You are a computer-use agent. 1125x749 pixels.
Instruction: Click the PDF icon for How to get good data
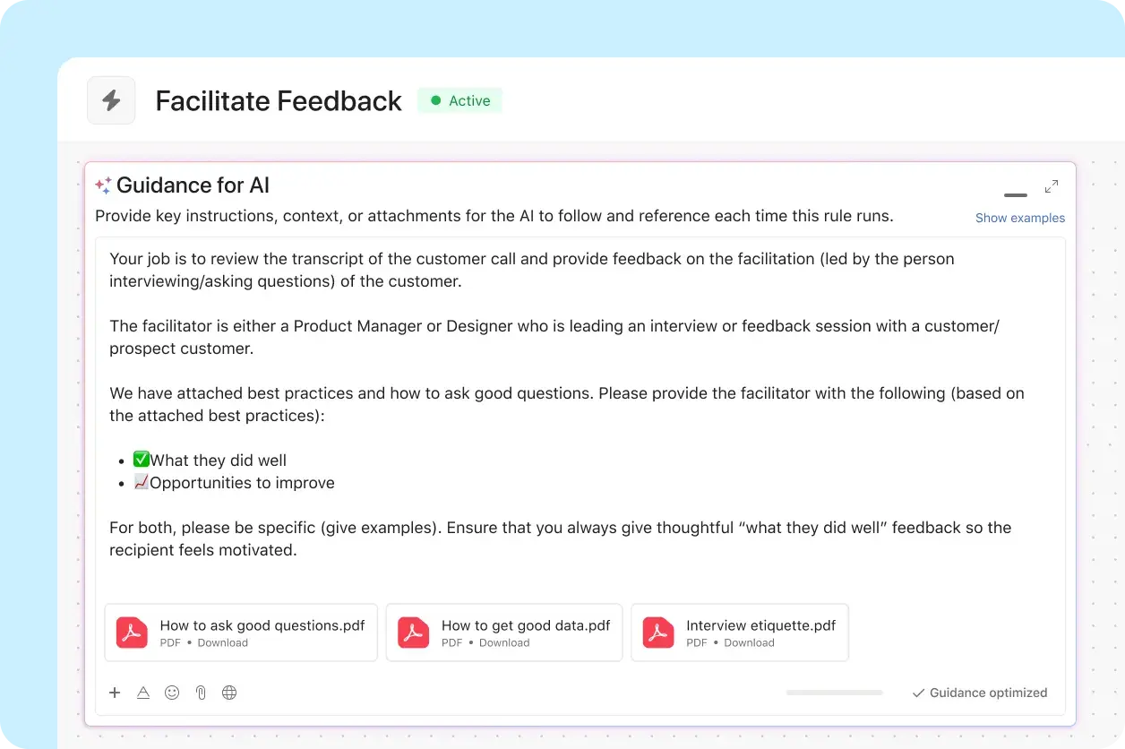pos(413,633)
